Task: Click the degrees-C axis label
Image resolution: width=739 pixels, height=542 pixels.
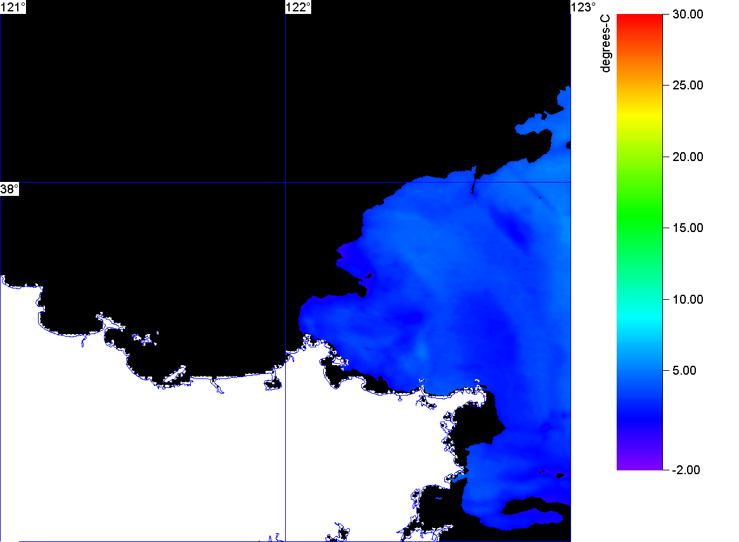Action: coord(605,43)
